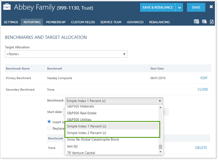Screen dimensions: 219x161
Task: Click the briefcase icon beside Abbey Family
Action: 8,7
